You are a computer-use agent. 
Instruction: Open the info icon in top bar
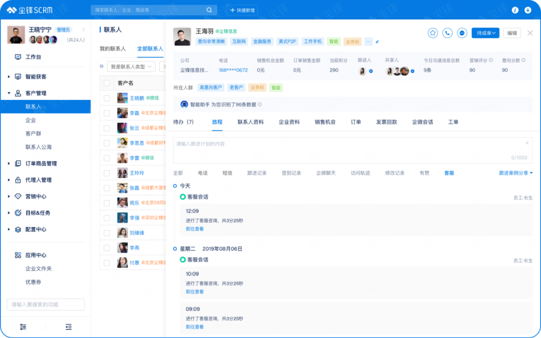point(514,10)
